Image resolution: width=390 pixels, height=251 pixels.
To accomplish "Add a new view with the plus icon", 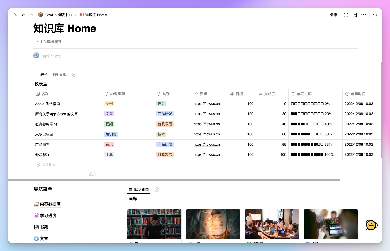I will pos(74,75).
